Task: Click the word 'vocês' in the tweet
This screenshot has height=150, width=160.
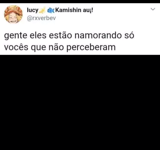Action: coord(16,47)
